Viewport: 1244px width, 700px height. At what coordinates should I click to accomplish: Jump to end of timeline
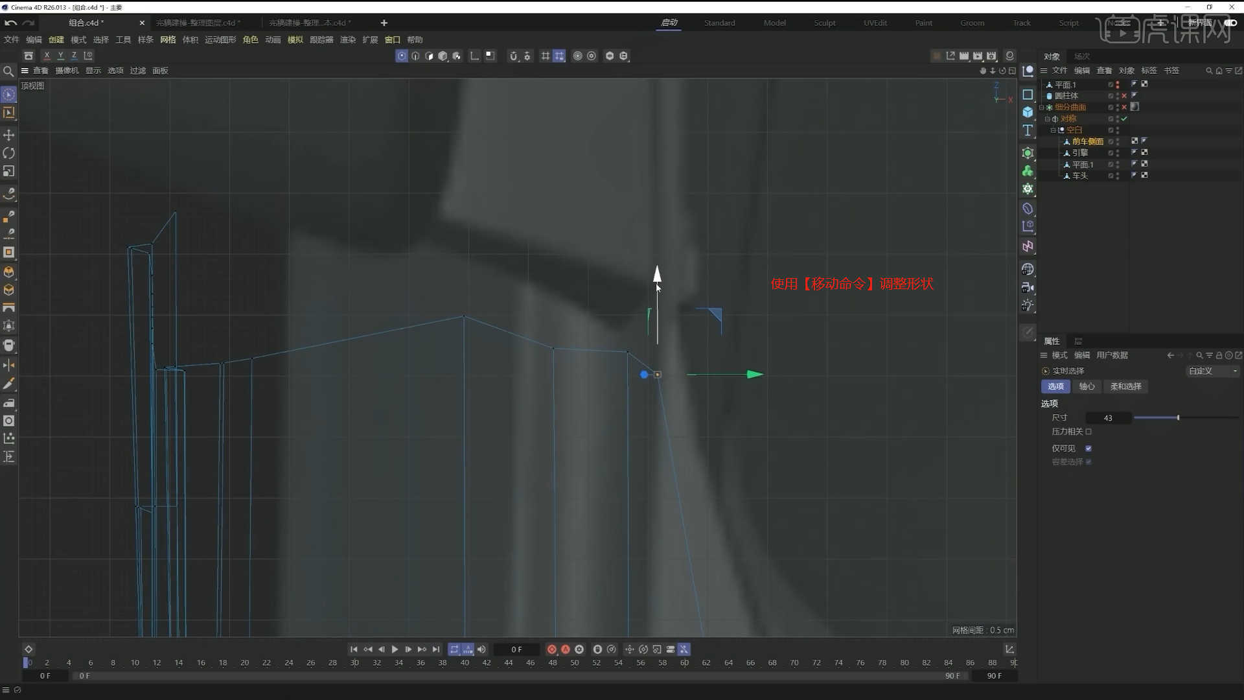point(436,649)
